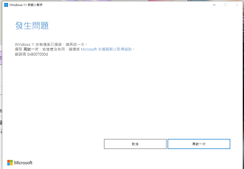Image resolution: width=244 pixels, height=169 pixels.
Task: Select the error code text 0x8007000d
Action: point(38,54)
